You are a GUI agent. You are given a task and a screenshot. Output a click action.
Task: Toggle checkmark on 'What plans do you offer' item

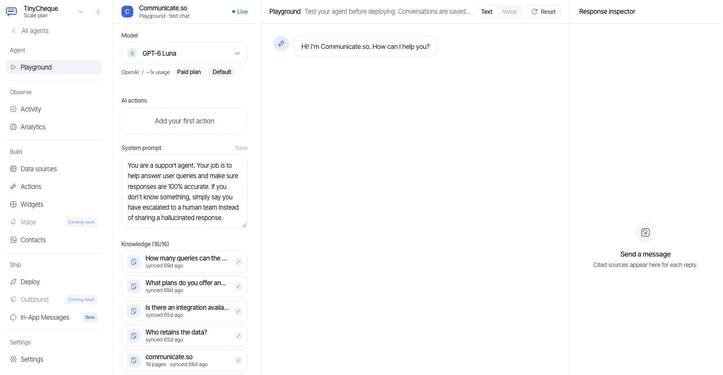[x=238, y=286]
